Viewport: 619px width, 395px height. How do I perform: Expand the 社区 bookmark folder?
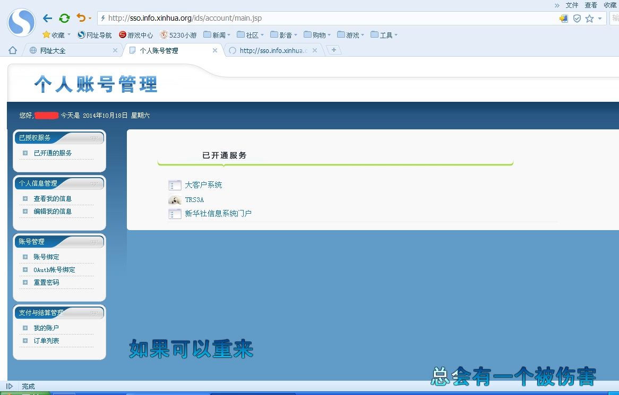coord(250,35)
